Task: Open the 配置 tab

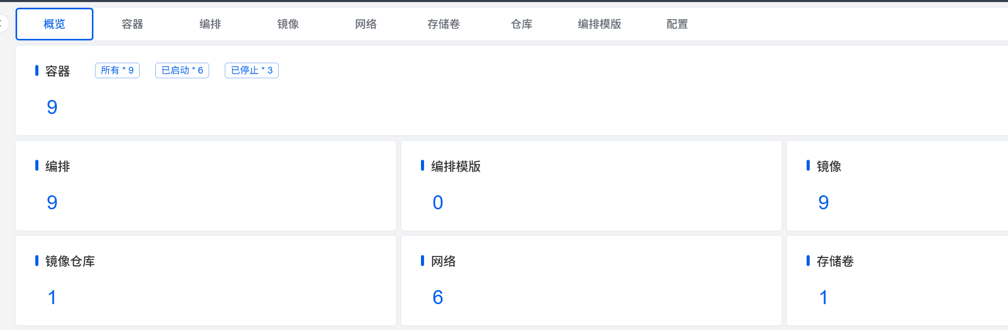Action: (x=677, y=24)
